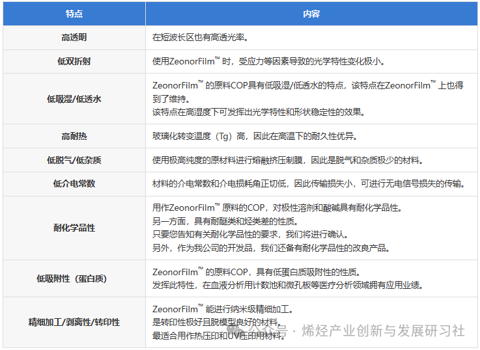Click the line 只要您告知有关耐化学品性的要求
This screenshot has width=480, height=350.
click(250, 234)
